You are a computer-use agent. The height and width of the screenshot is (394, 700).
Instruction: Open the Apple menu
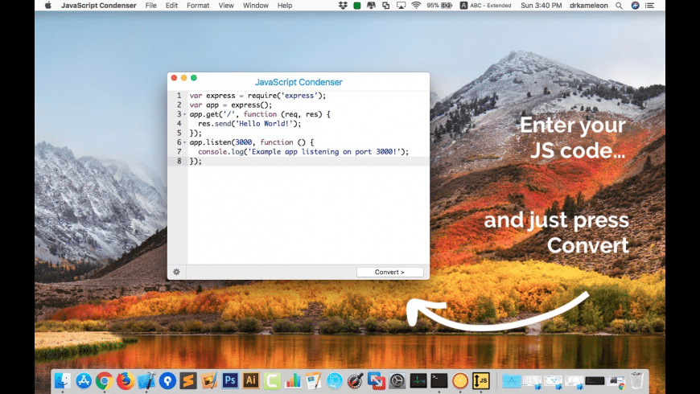coord(47,6)
